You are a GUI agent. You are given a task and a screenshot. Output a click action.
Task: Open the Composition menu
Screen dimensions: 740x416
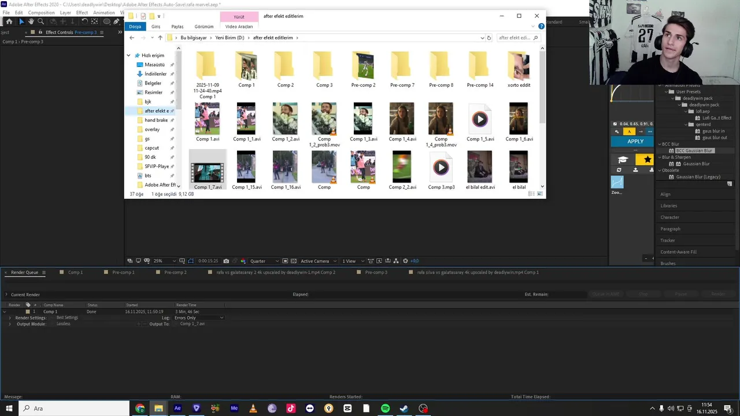point(41,13)
